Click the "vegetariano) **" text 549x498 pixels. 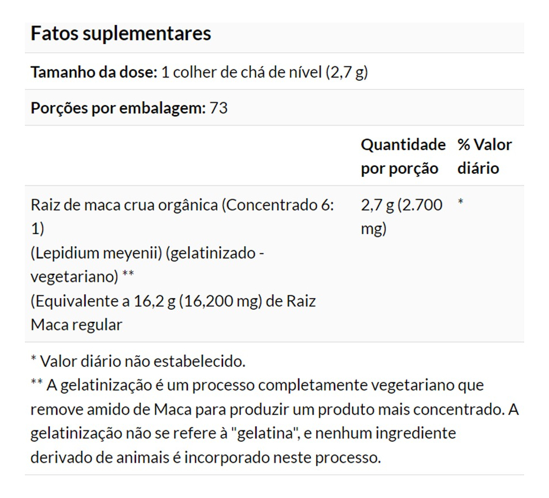coord(83,277)
